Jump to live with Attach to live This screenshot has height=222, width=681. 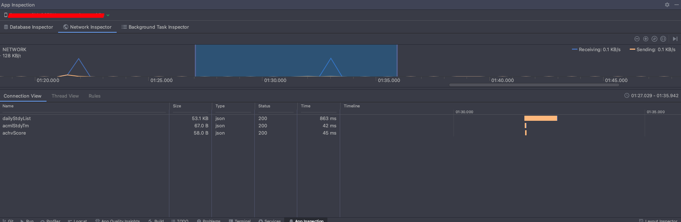point(675,39)
